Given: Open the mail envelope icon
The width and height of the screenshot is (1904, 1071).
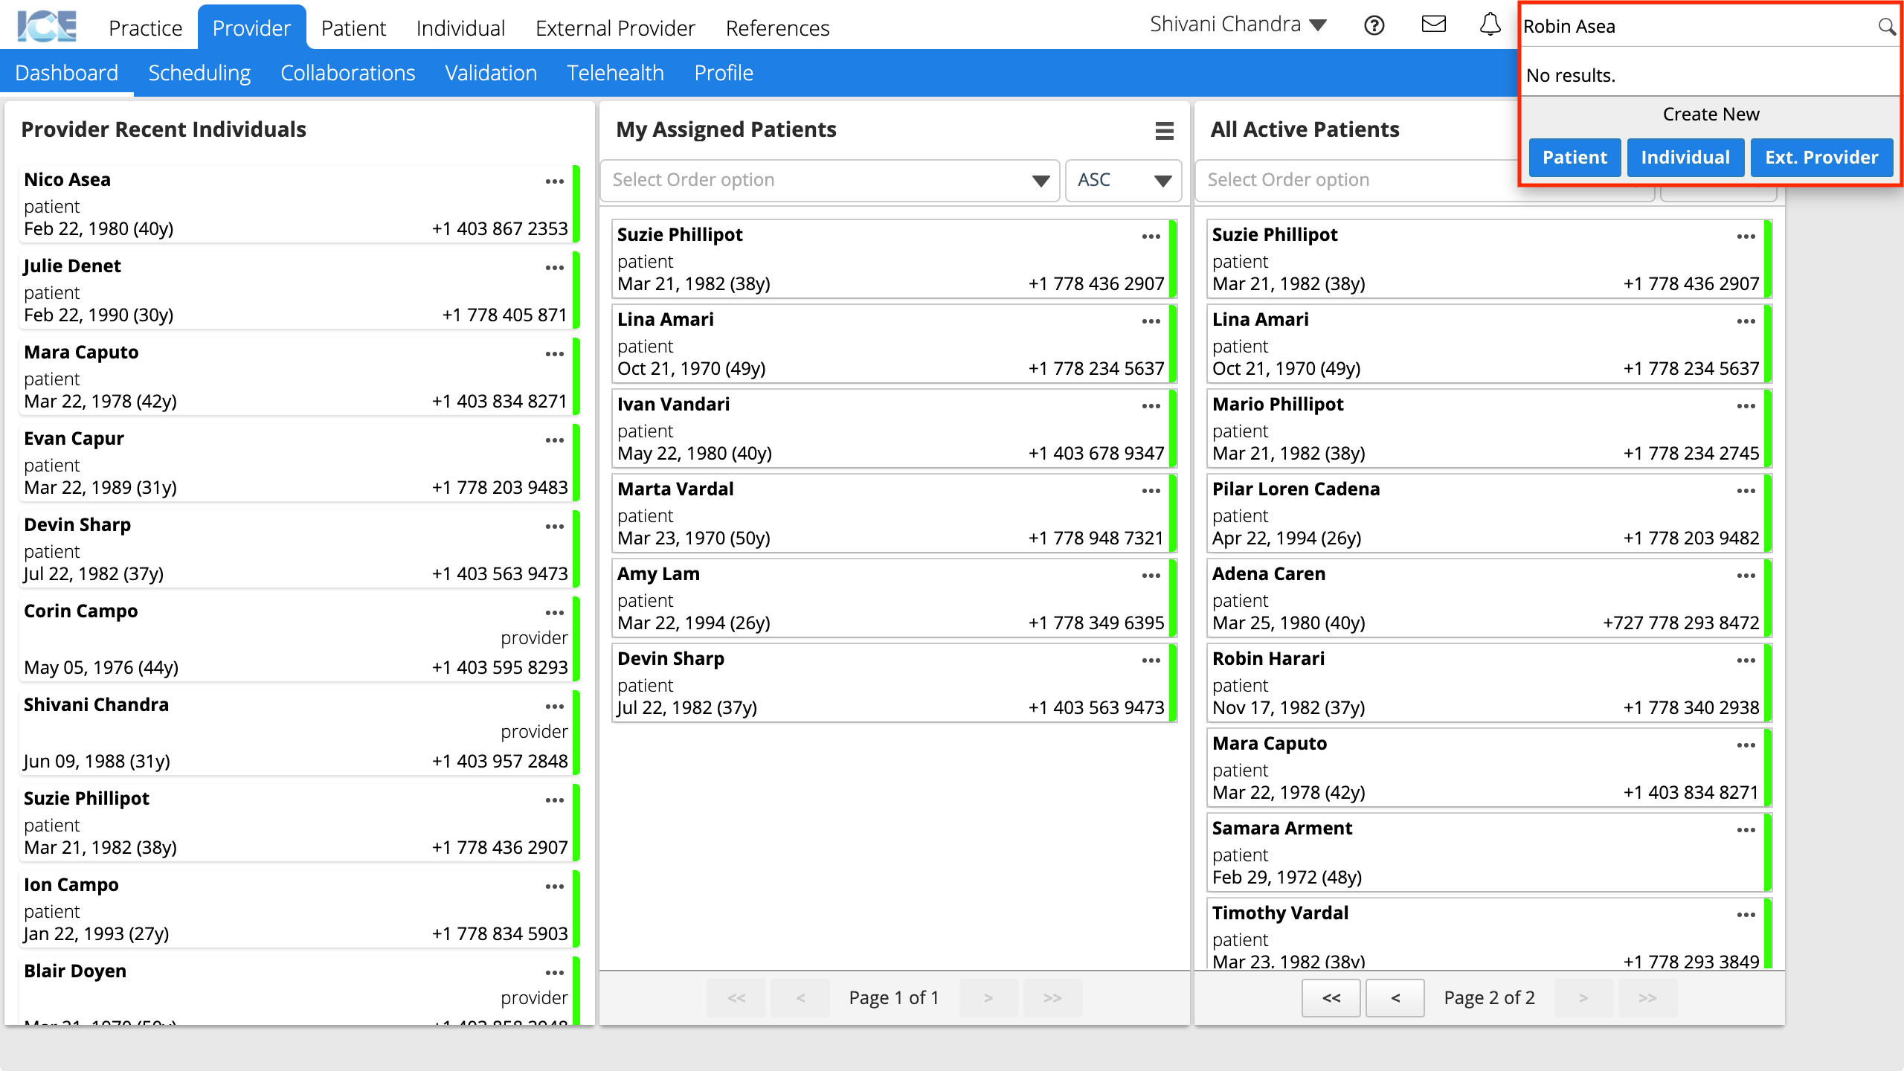Looking at the screenshot, I should (1433, 25).
